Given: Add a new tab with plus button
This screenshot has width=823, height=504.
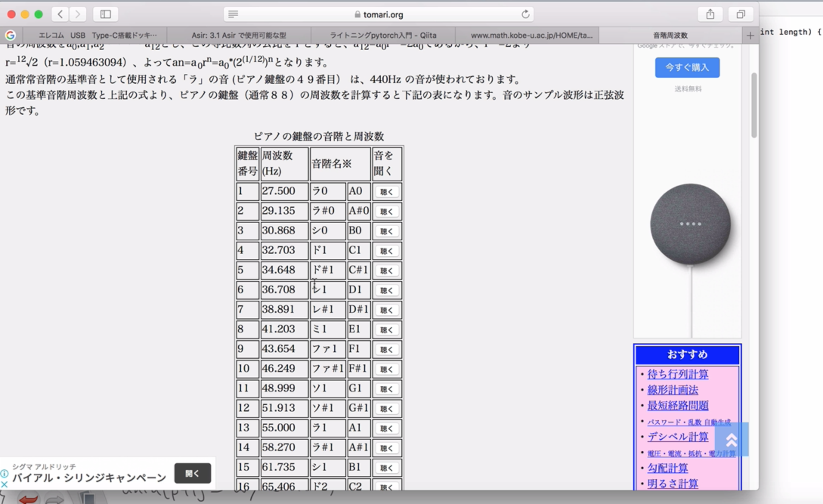Looking at the screenshot, I should (750, 36).
